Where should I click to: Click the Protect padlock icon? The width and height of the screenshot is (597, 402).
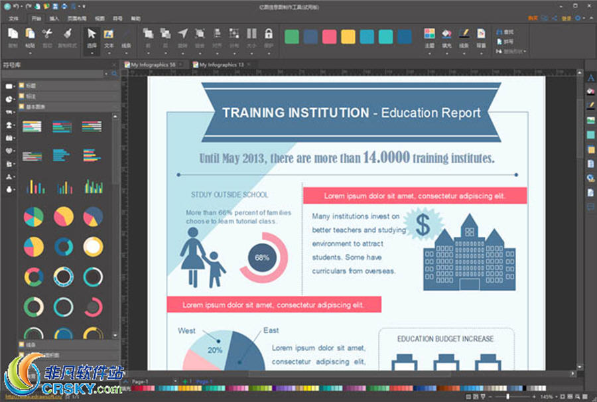click(269, 33)
